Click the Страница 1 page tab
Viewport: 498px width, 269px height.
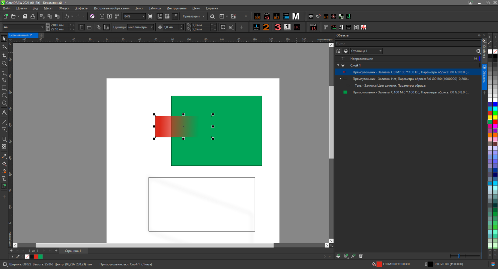[x=73, y=251]
